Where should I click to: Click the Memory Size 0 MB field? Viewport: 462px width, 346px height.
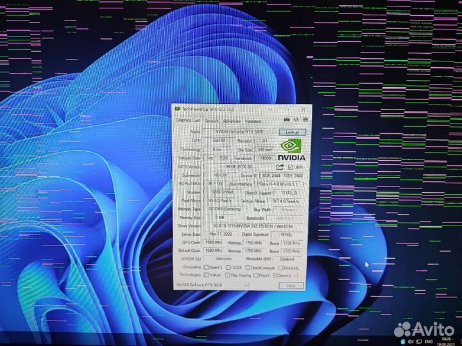[220, 217]
